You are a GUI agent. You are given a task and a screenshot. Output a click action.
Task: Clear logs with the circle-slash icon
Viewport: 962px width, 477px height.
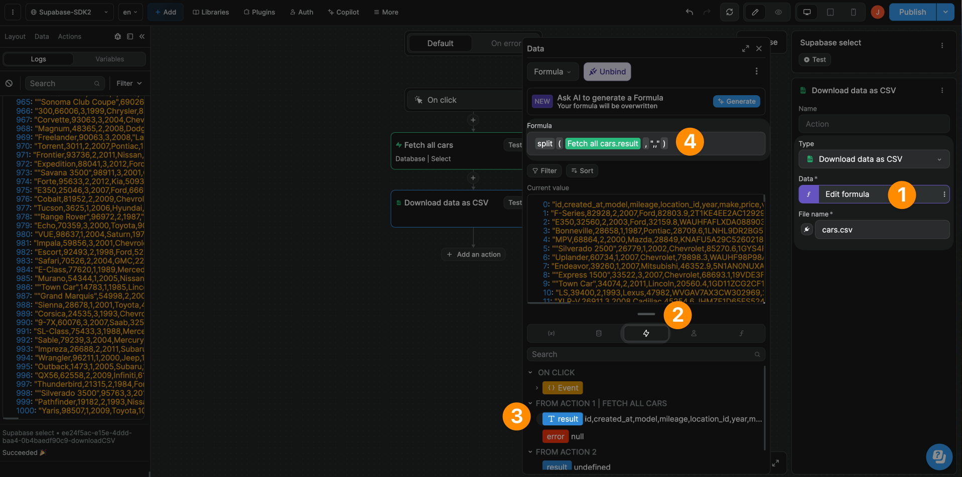coord(9,84)
